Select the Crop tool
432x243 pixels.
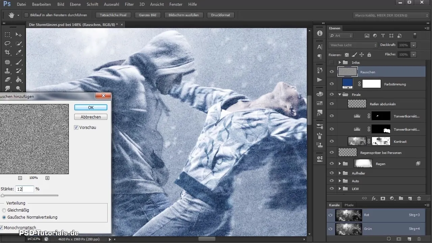(7, 52)
